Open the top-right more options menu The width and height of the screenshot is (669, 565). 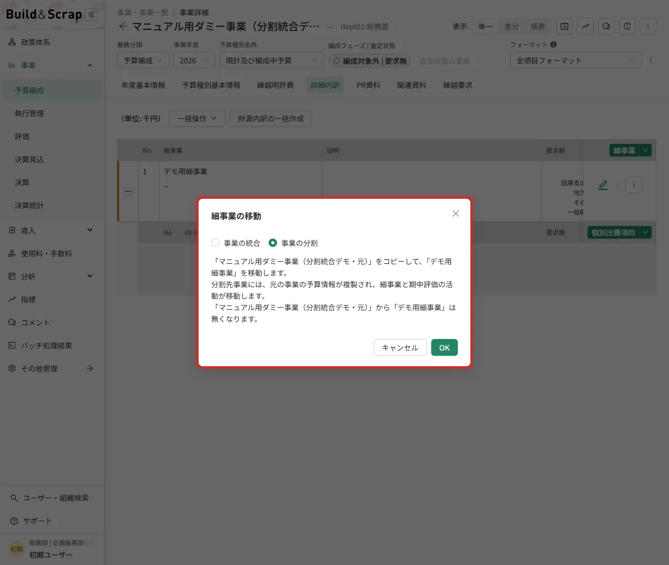648,26
